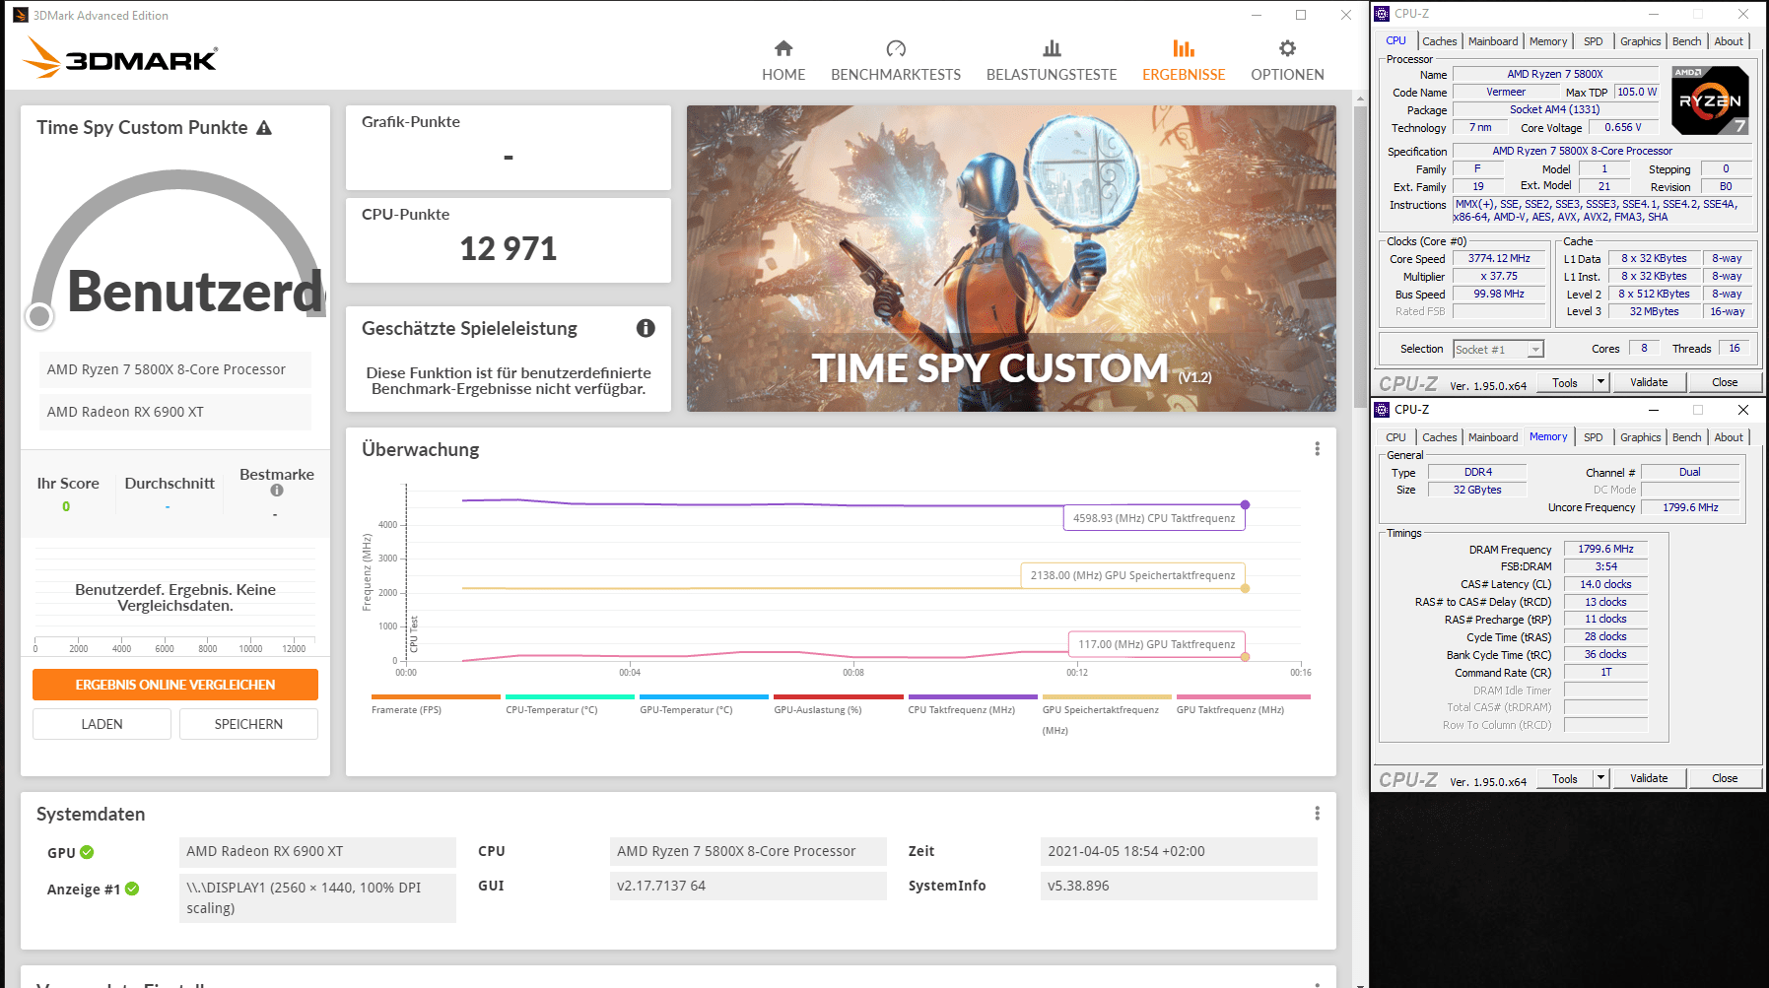Toggle the CPU-Temperatur (°C) legend series
This screenshot has height=988, width=1769.
[x=570, y=704]
